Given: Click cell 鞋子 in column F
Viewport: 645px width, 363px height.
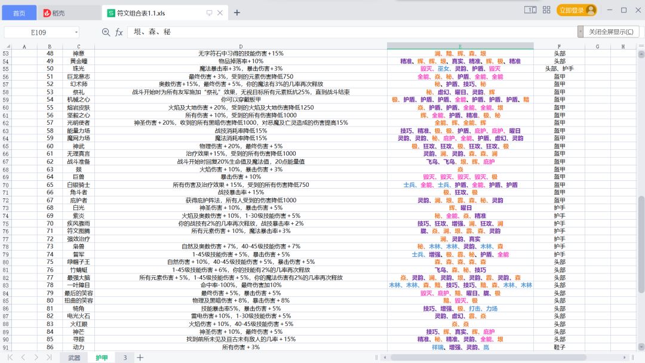Looking at the screenshot, I should 559,347.
